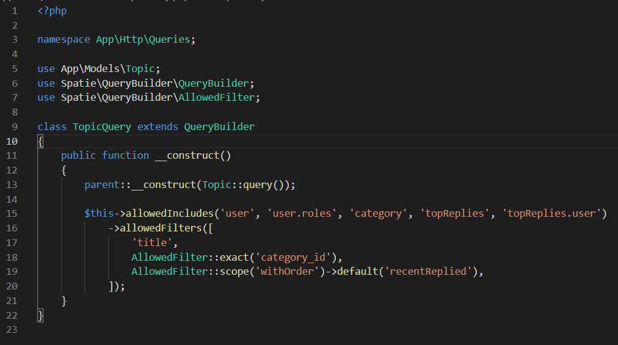
Task: Click 'parent' on line 13
Action: tap(102, 184)
